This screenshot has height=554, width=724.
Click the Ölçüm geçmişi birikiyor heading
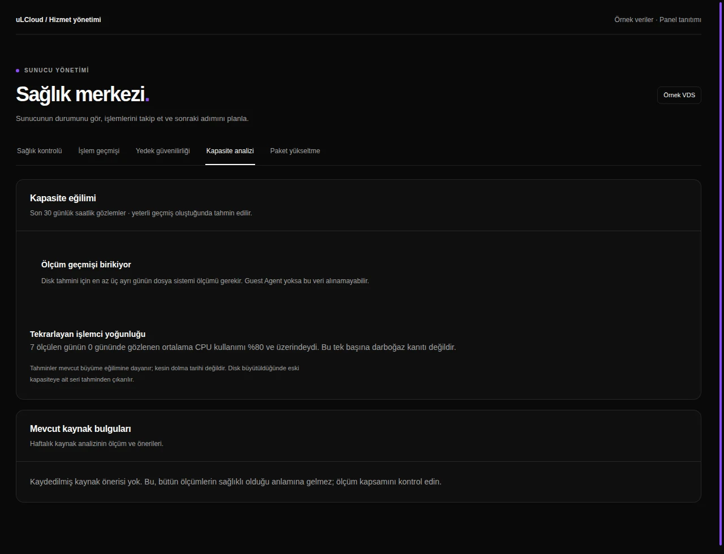click(x=86, y=265)
